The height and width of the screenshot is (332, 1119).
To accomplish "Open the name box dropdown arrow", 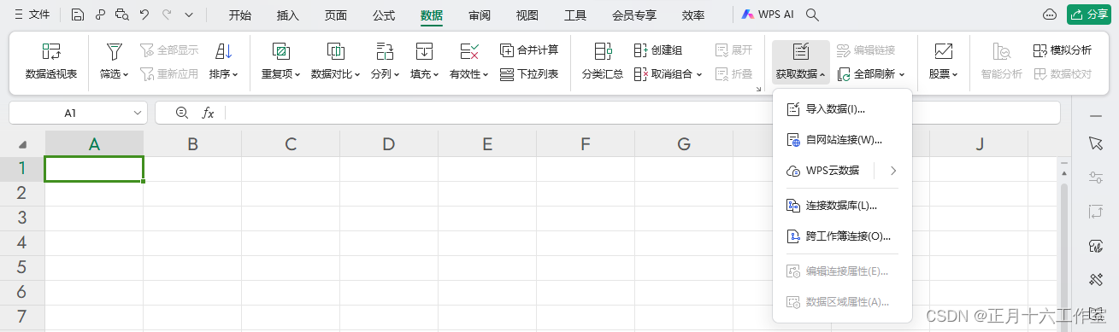I will [138, 113].
